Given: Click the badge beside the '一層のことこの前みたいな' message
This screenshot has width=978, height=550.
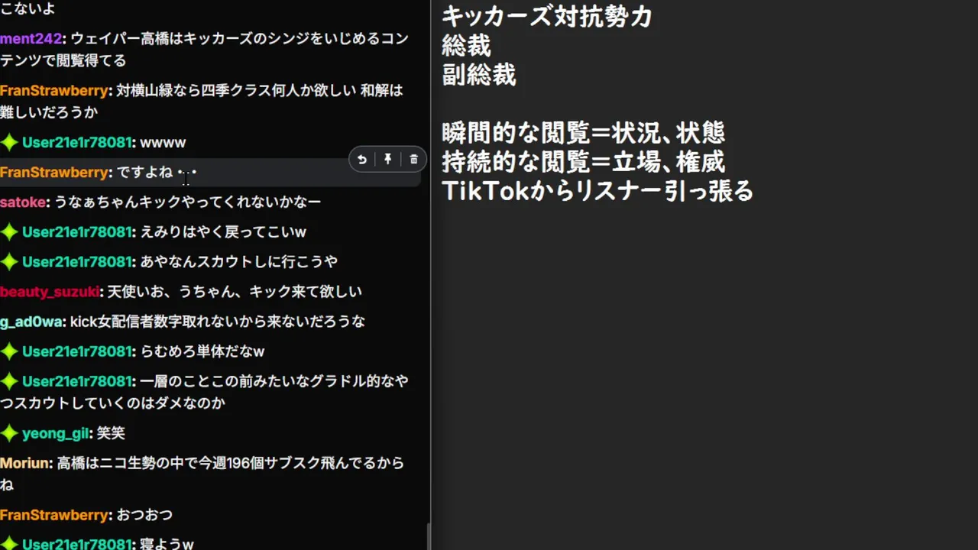Looking at the screenshot, I should tap(9, 381).
